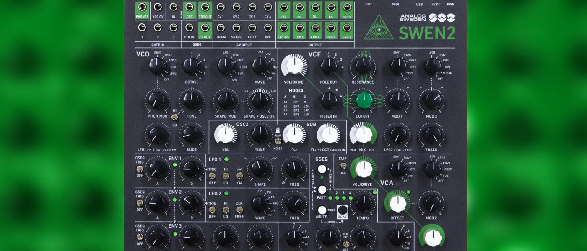Click the GATE IN 3 jack
This screenshot has width=587, height=251.
tap(173, 28)
